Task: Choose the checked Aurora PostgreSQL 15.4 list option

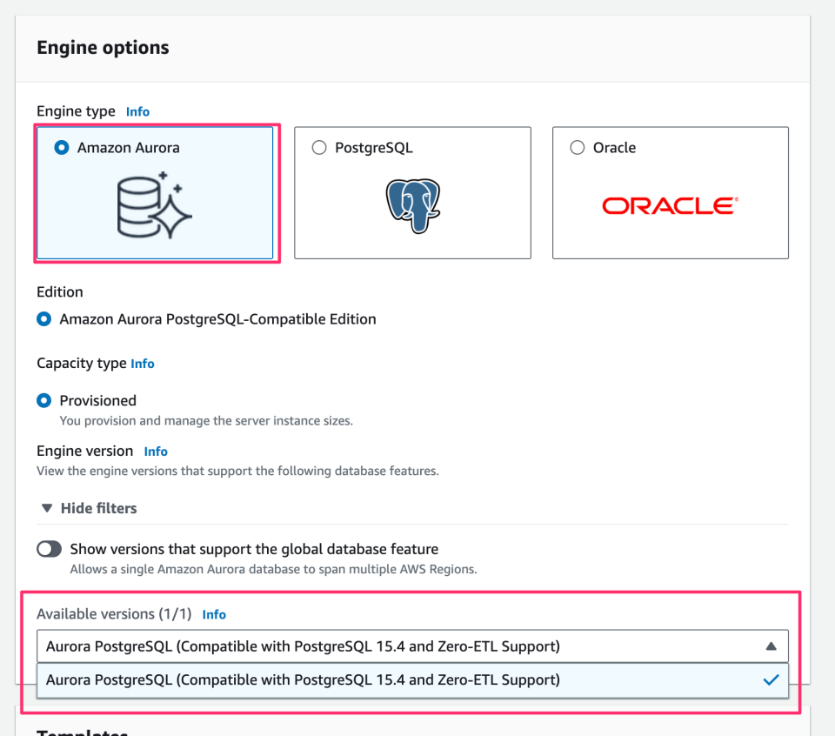Action: tap(412, 680)
